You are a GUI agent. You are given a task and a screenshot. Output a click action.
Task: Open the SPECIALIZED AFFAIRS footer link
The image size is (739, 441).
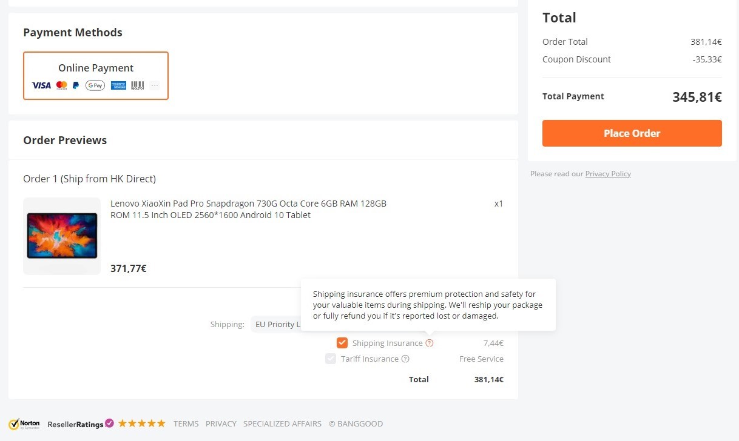(x=283, y=424)
